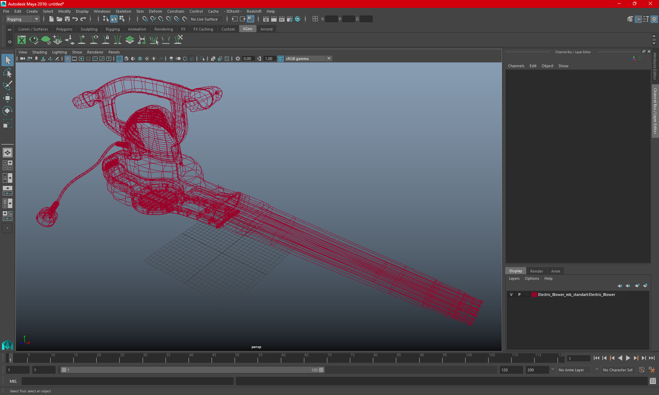Click the Undo arrow icon

75,19
